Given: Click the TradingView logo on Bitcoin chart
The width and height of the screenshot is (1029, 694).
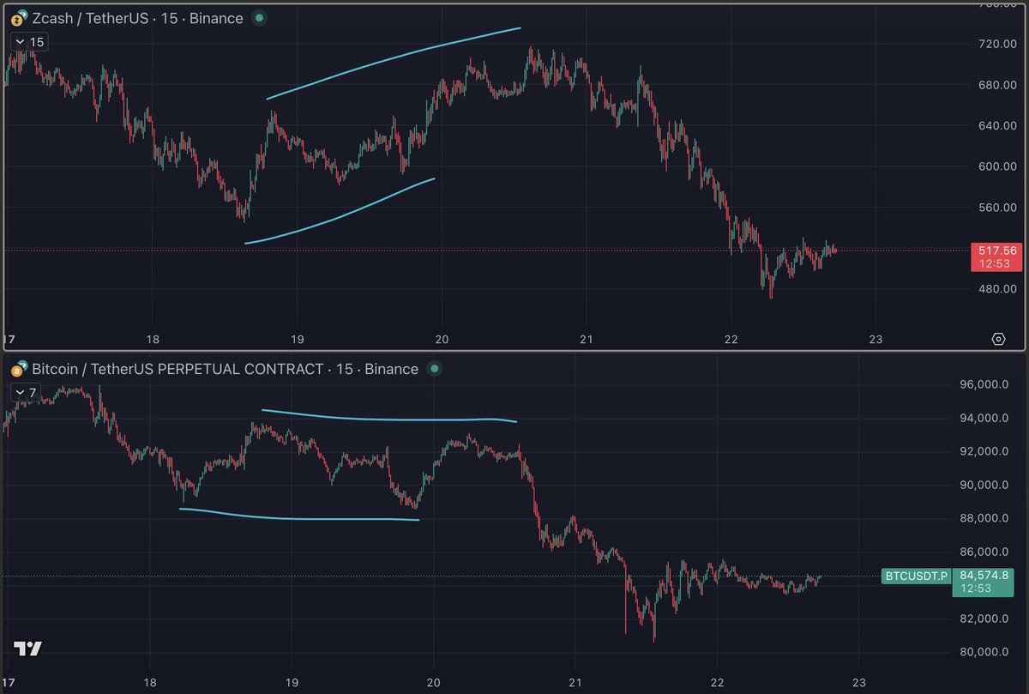Looking at the screenshot, I should [x=27, y=649].
